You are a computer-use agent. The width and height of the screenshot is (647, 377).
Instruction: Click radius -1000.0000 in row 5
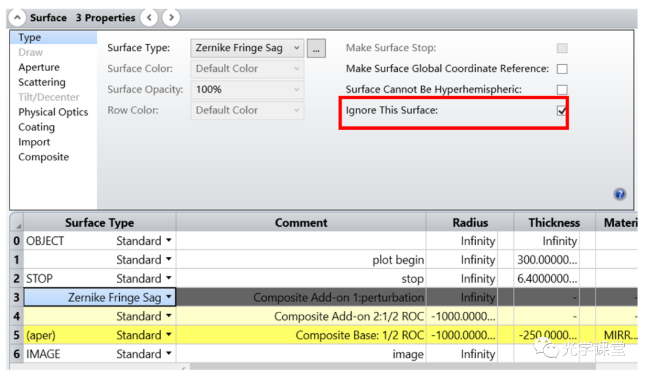(462, 335)
